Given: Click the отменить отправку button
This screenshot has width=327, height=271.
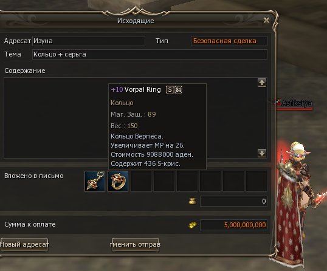Looking at the screenshot, I should [136, 244].
